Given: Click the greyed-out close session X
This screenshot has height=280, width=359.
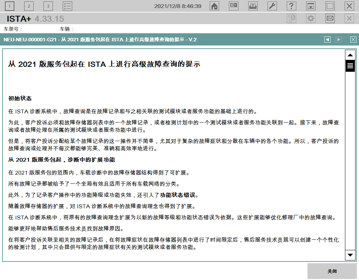Looking at the screenshot, I should click(349, 18).
